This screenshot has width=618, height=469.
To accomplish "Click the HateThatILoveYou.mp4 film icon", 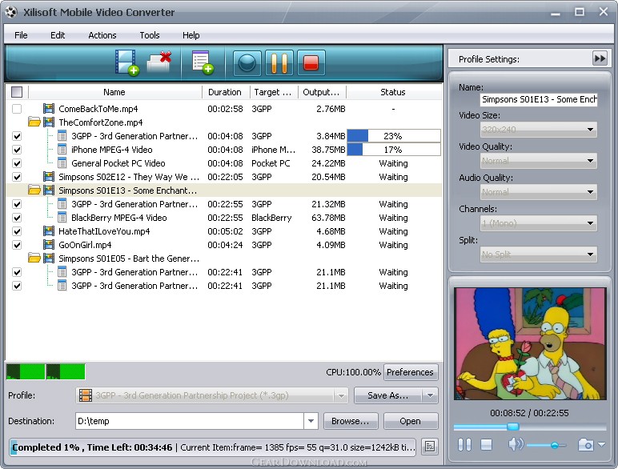I will pos(49,231).
